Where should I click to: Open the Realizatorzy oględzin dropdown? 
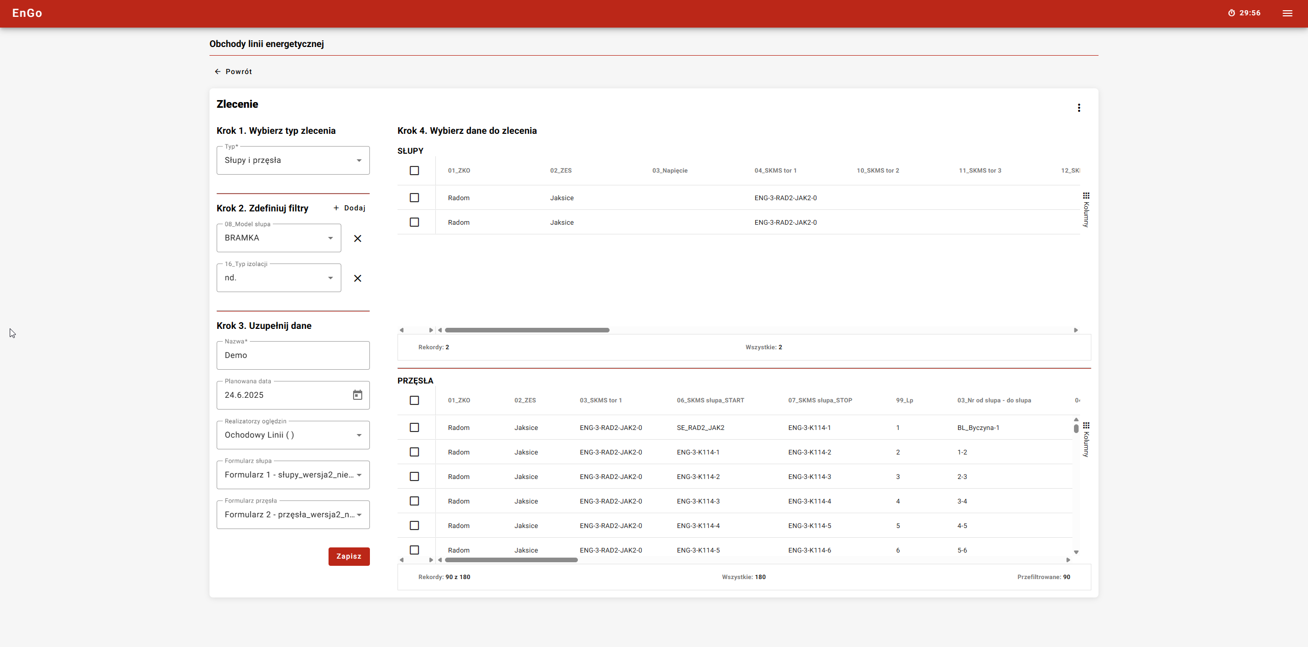point(293,435)
